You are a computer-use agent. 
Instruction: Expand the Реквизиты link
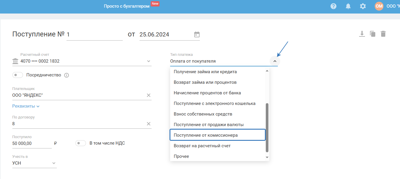(26, 106)
